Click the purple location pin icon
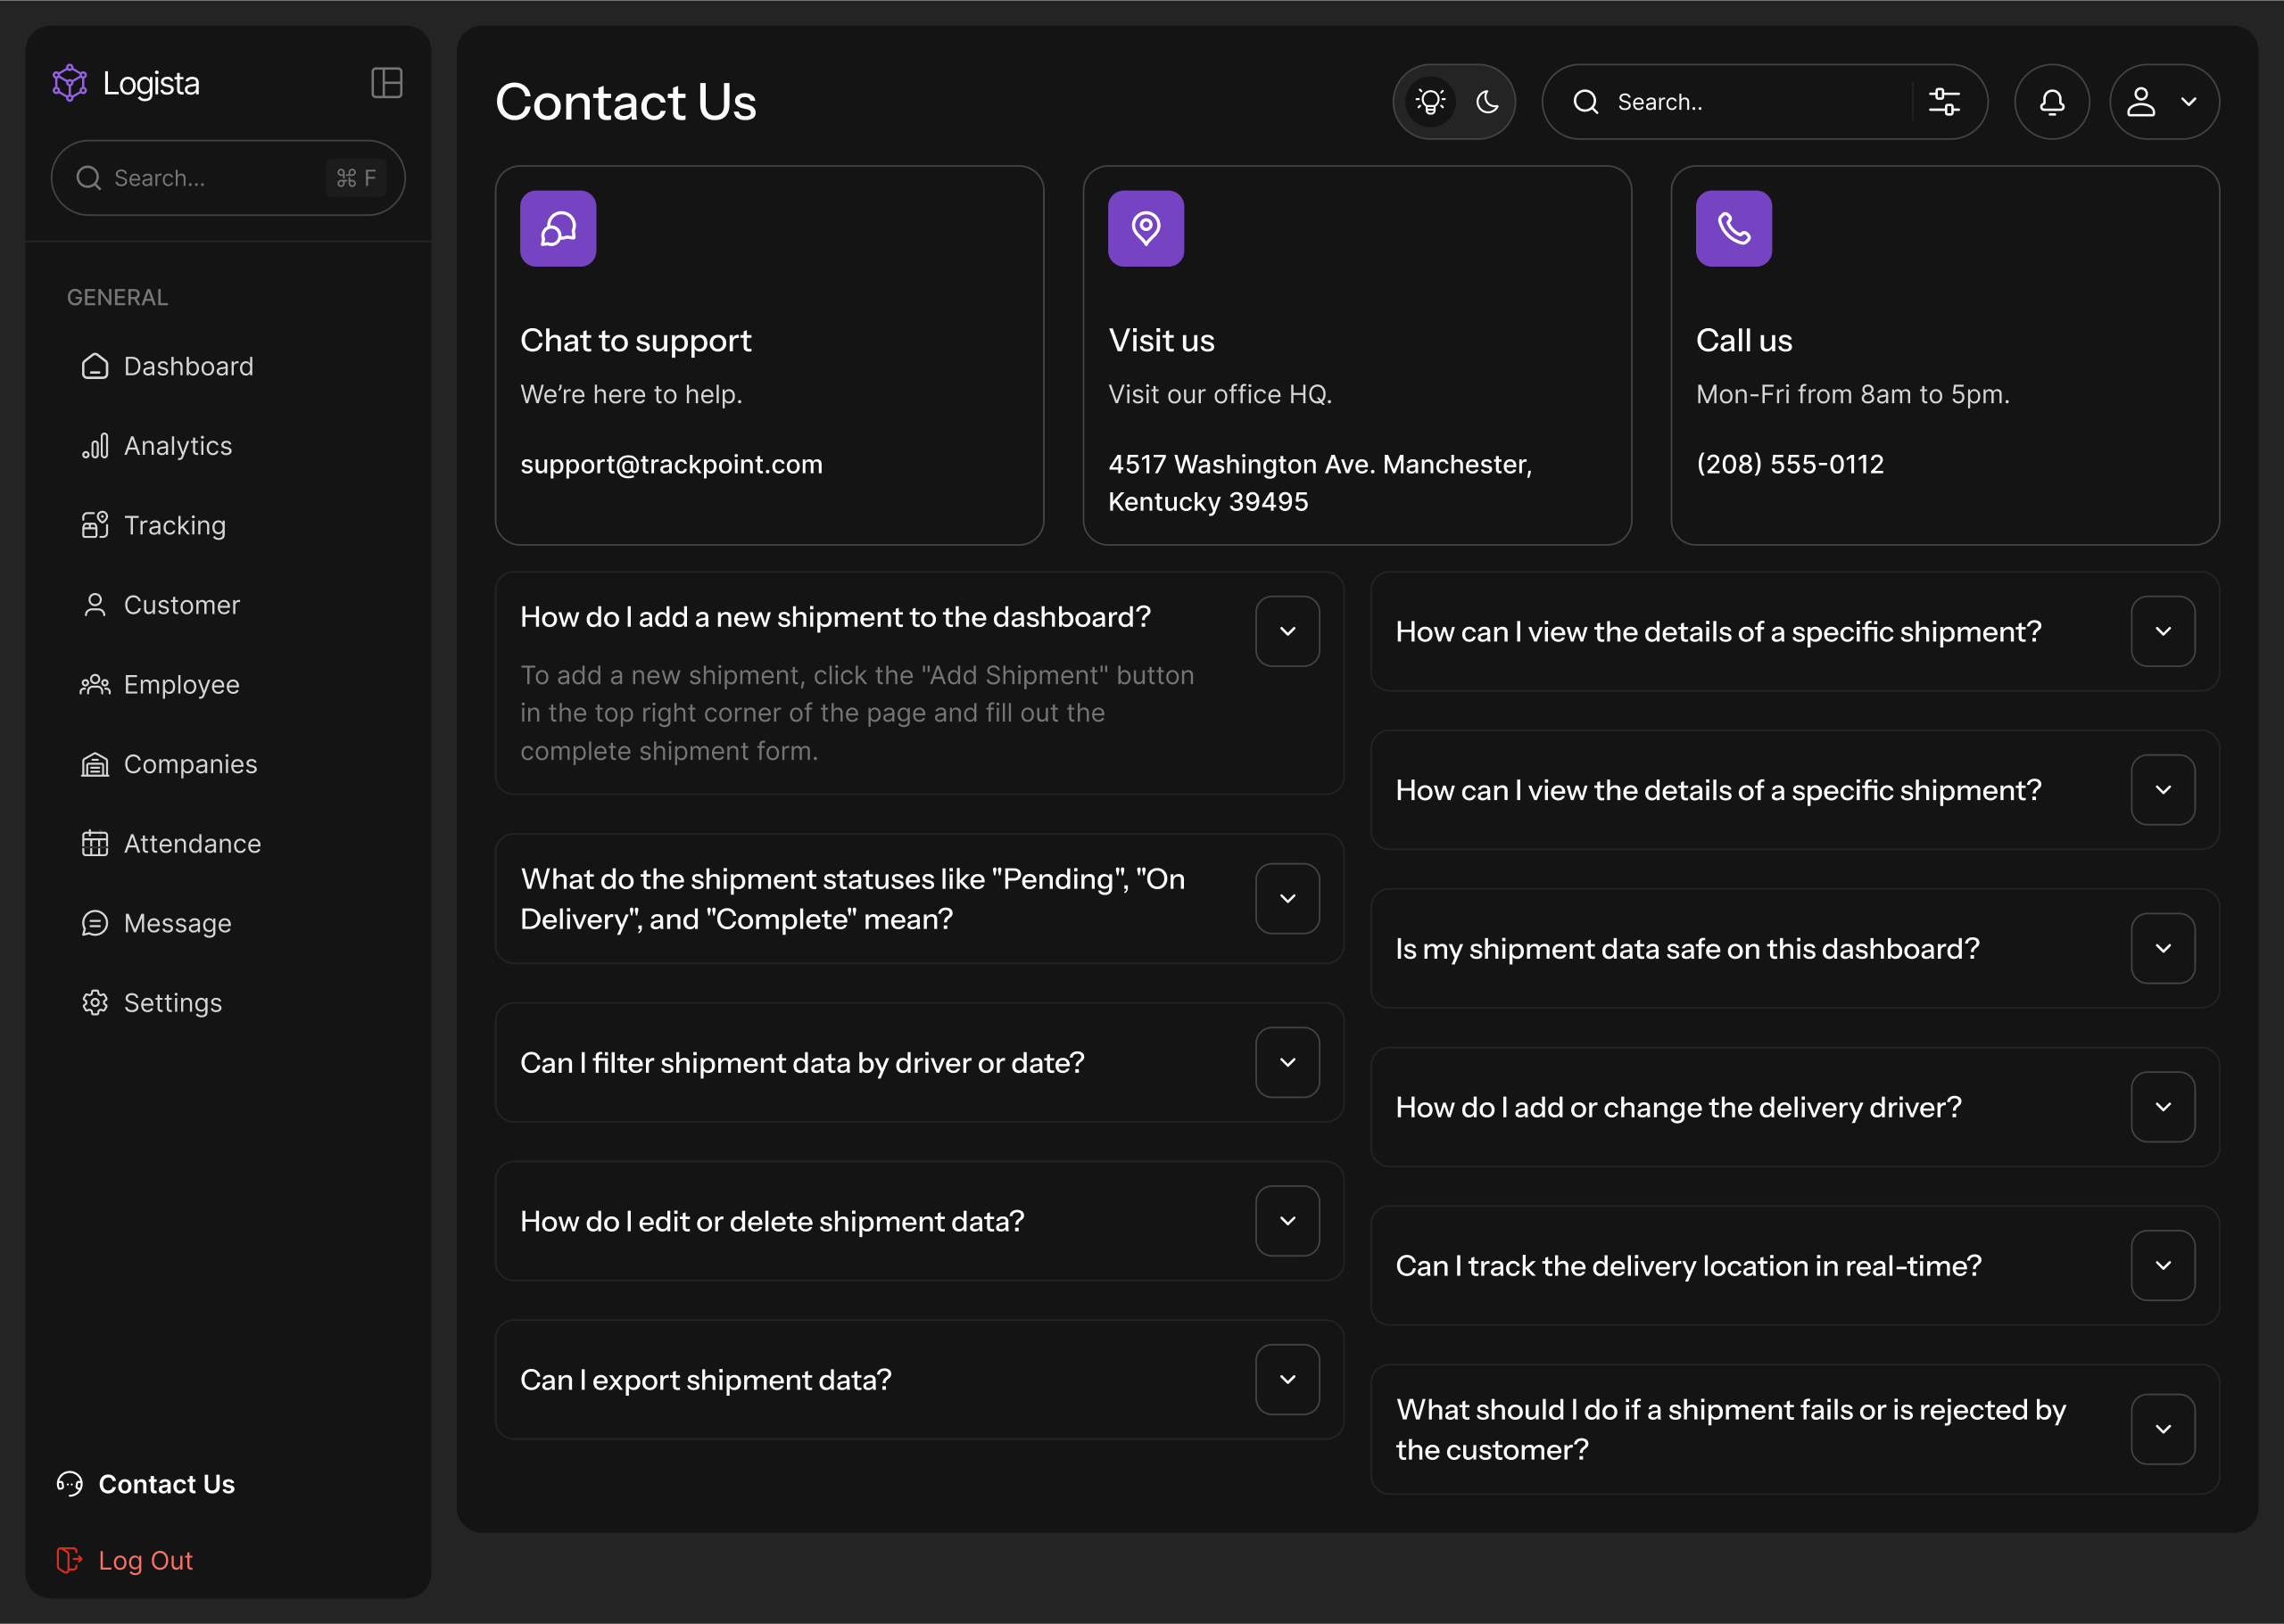This screenshot has height=1624, width=2284. pos(1146,229)
